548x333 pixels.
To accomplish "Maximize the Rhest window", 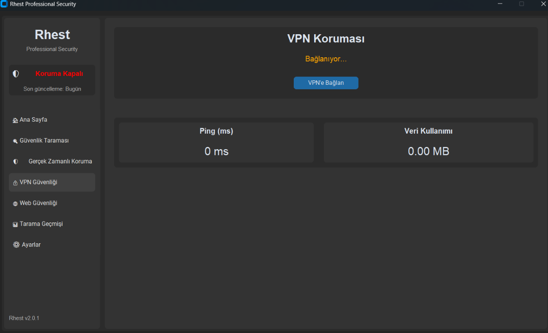I will pos(521,4).
